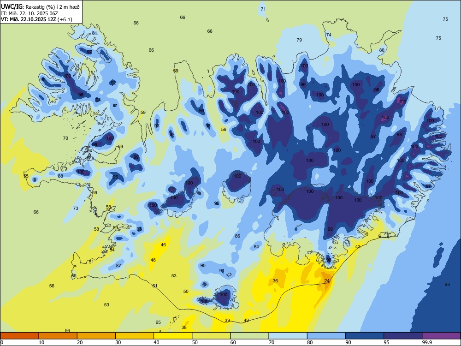The height and width of the screenshot is (346, 461).
Task: Click the value 84 in the south-central area
Action: point(256,246)
